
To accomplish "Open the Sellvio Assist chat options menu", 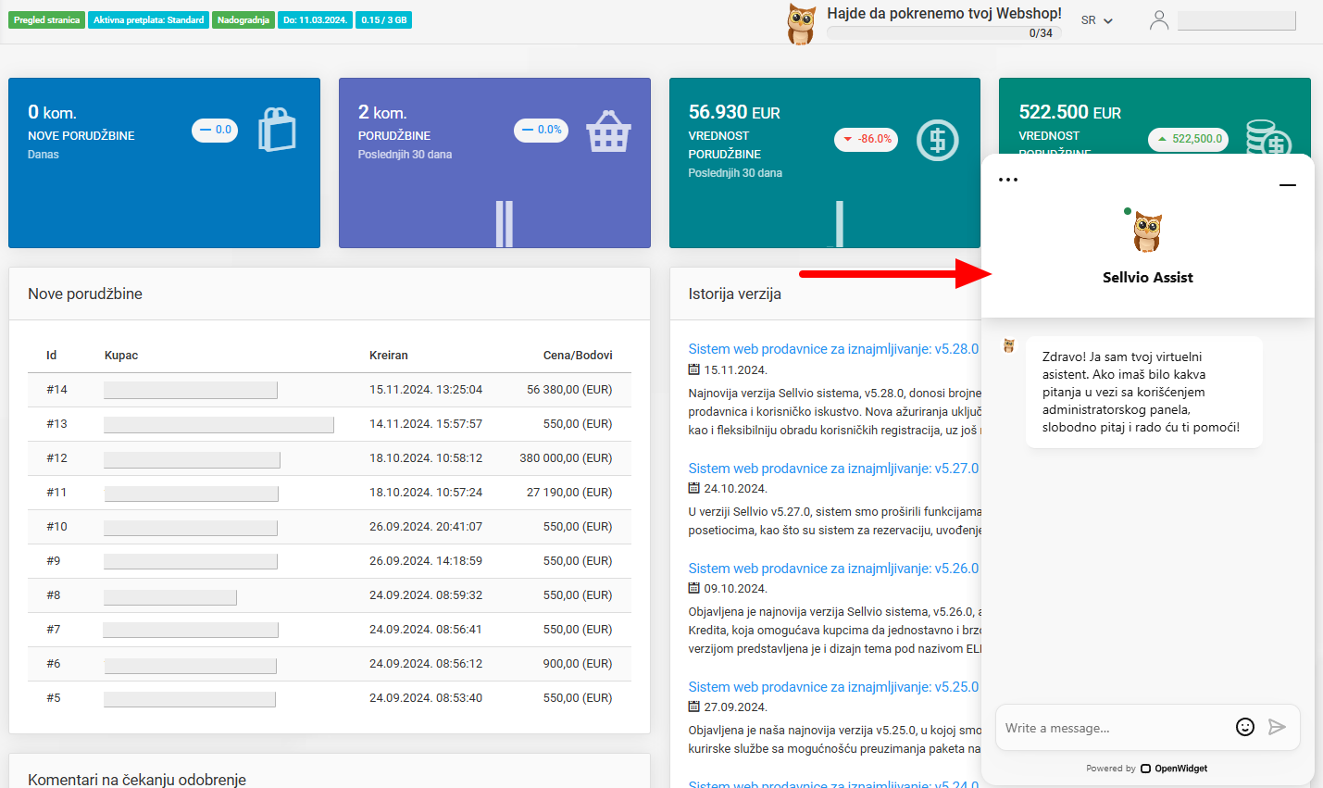I will pos(1008,179).
